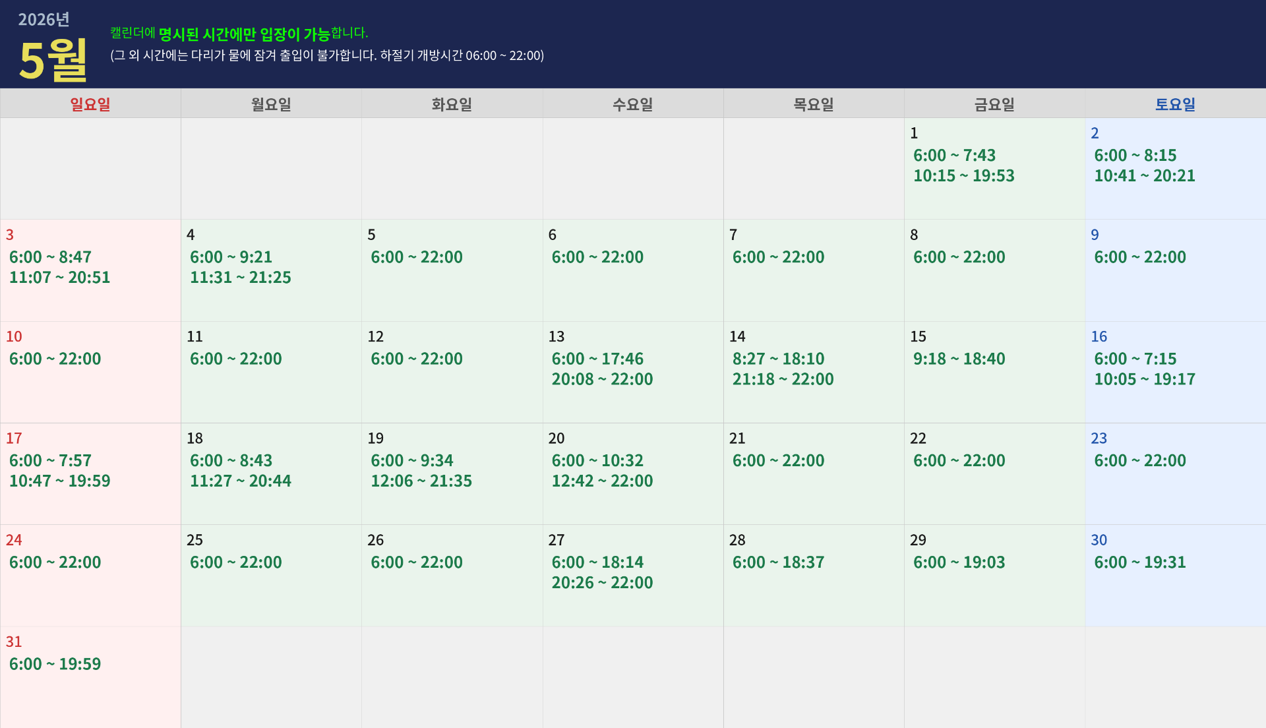Click the 금요일 column header
Screen dimensions: 1266x728
click(994, 104)
